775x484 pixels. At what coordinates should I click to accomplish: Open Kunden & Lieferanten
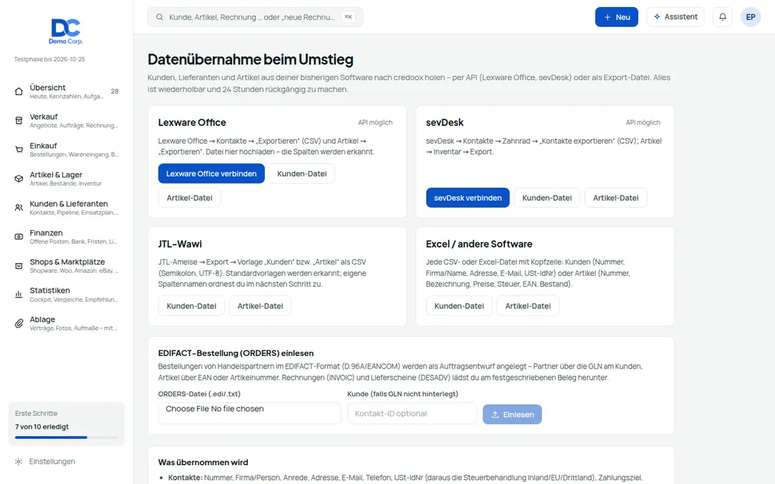pos(67,208)
